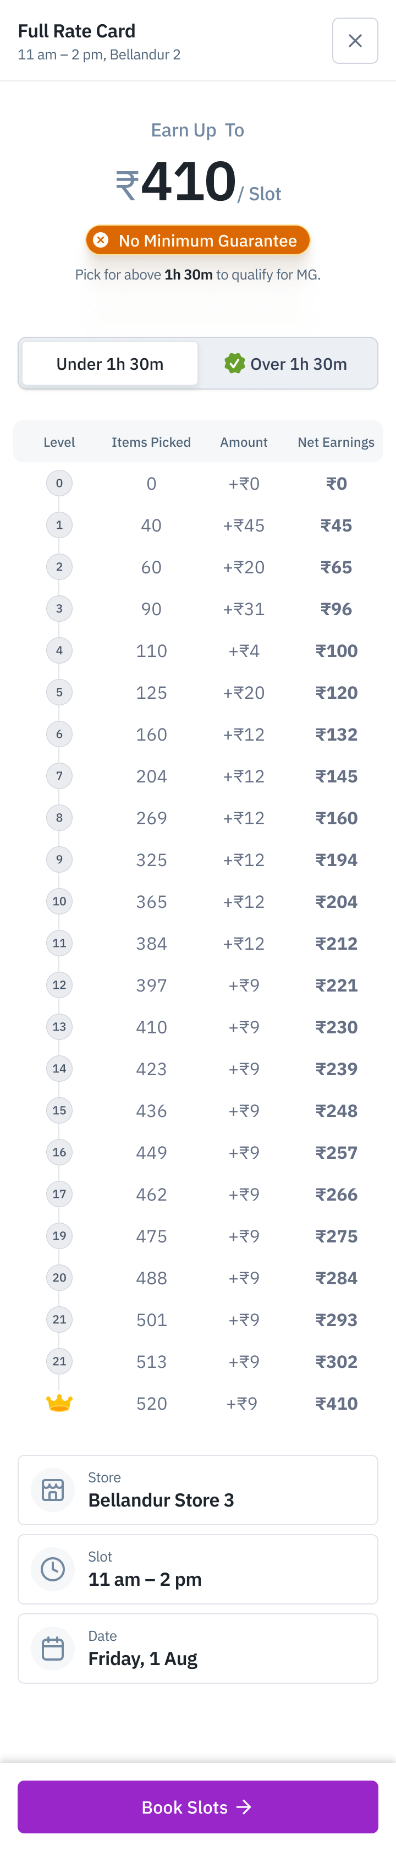The height and width of the screenshot is (1851, 396).
Task: Click the level 5 row marker
Action: click(59, 692)
